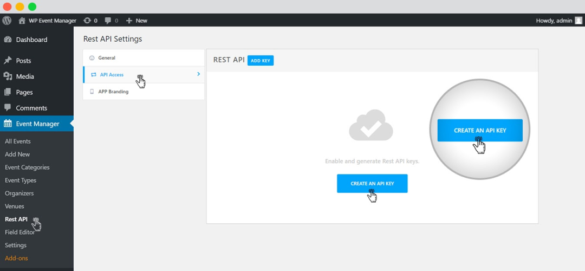Go to Organizers in the sidebar
Image resolution: width=585 pixels, height=271 pixels.
[19, 193]
